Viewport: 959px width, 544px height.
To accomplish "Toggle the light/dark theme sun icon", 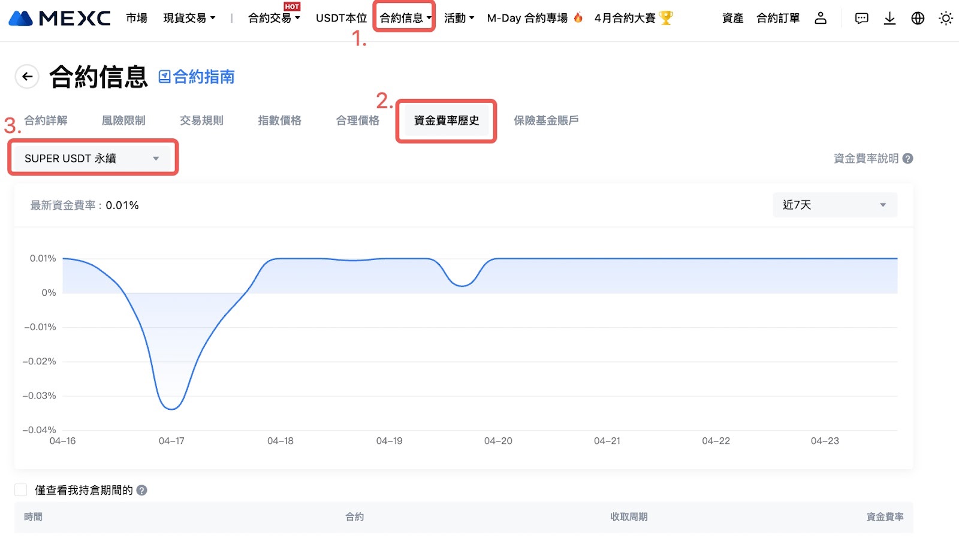I will tap(946, 19).
